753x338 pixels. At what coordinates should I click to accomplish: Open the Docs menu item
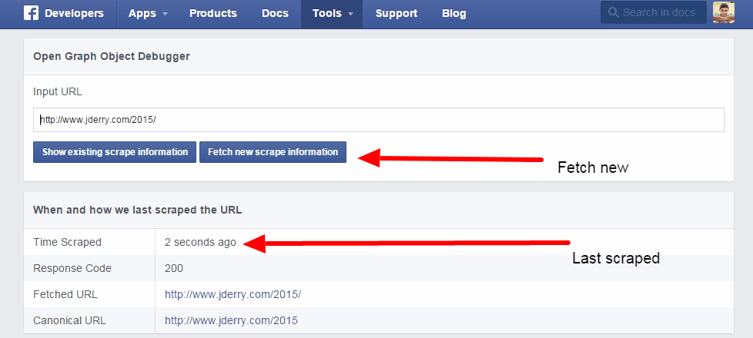[275, 13]
